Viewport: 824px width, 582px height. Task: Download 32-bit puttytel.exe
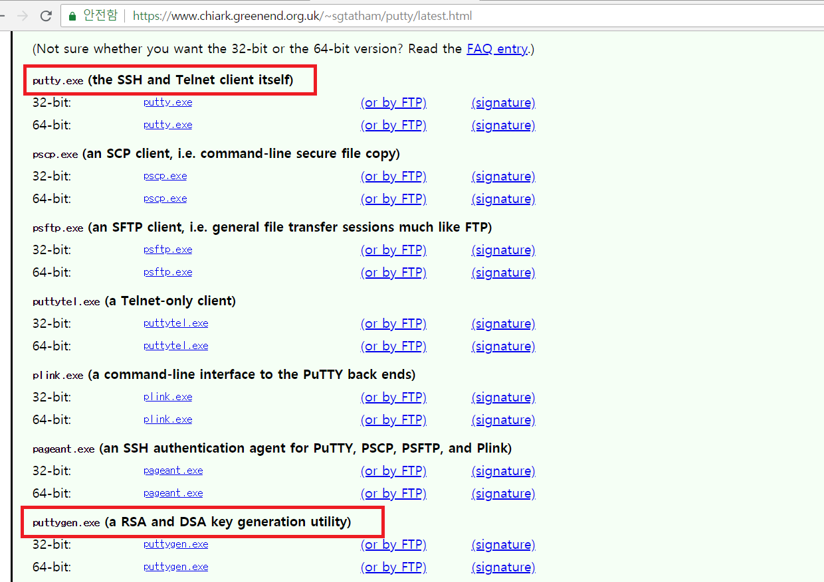[175, 323]
